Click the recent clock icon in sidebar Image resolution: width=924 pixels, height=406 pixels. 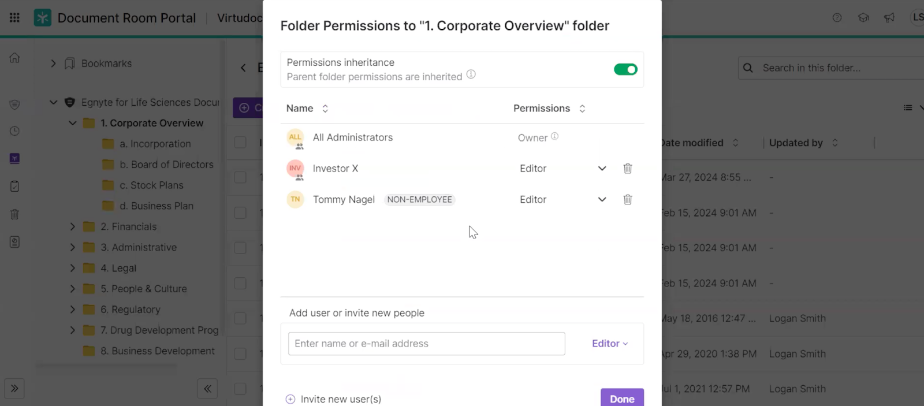15,131
